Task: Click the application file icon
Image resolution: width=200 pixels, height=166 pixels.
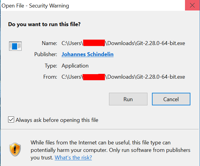Action: [x=15, y=46]
